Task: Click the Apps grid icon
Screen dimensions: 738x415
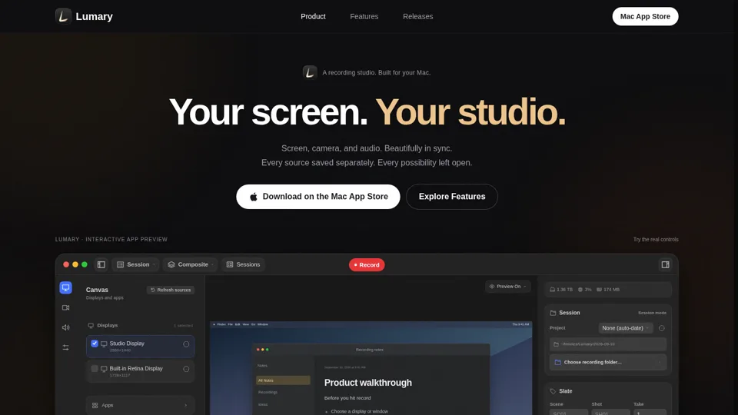Action: [95, 405]
